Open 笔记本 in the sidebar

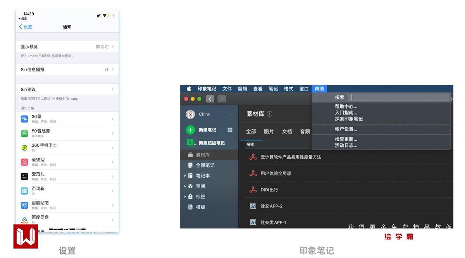pos(203,176)
